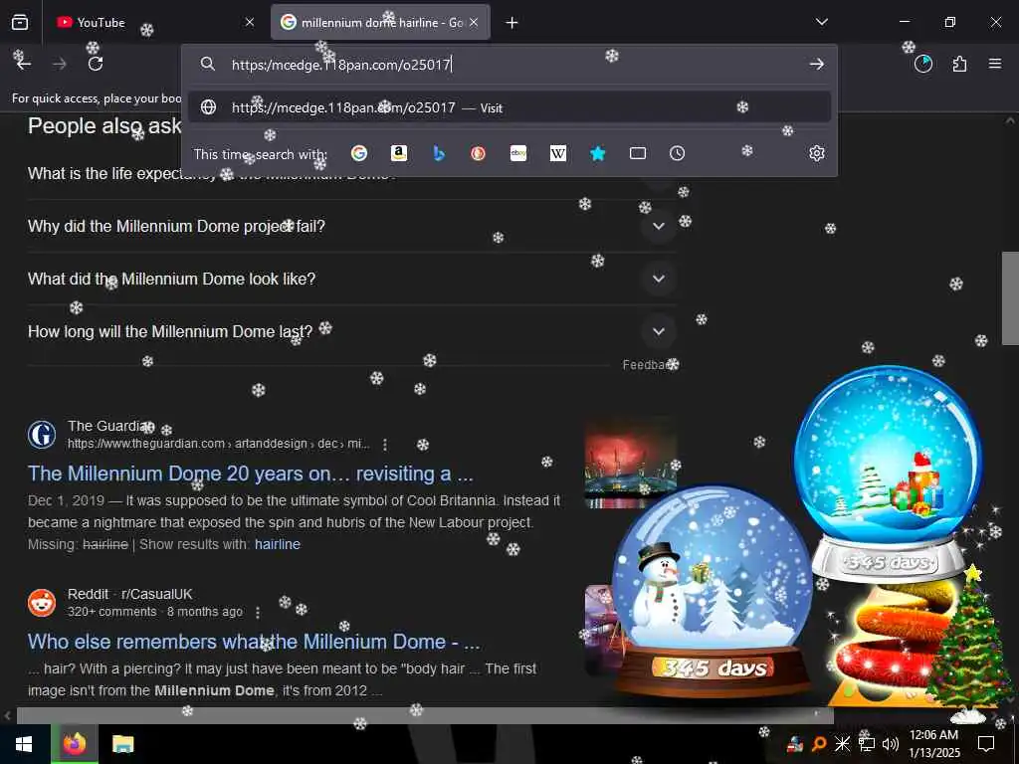Image resolution: width=1019 pixels, height=764 pixels.
Task: Search with Wikipedia engine icon
Action: pos(558,153)
